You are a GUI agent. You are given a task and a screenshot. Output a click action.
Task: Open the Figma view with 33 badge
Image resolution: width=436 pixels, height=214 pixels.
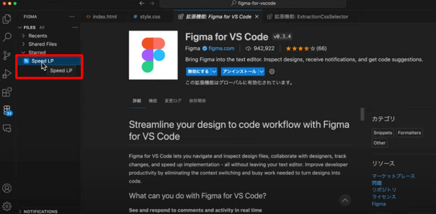(7, 110)
